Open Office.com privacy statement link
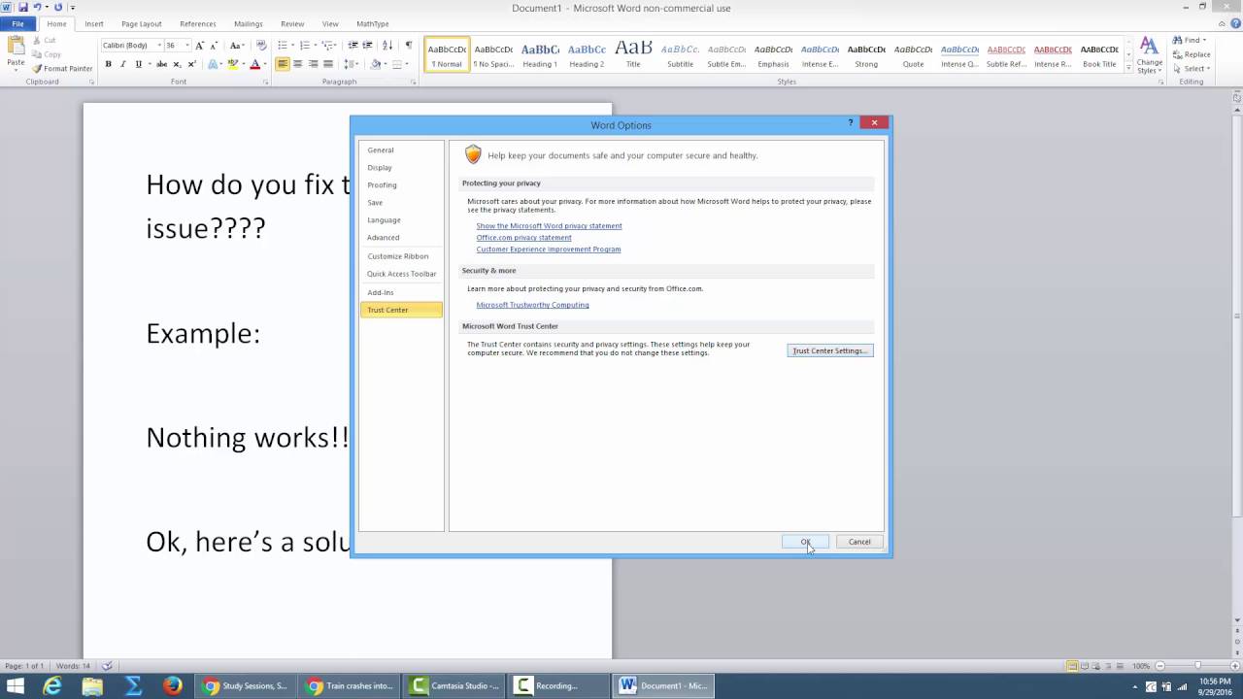 (523, 237)
